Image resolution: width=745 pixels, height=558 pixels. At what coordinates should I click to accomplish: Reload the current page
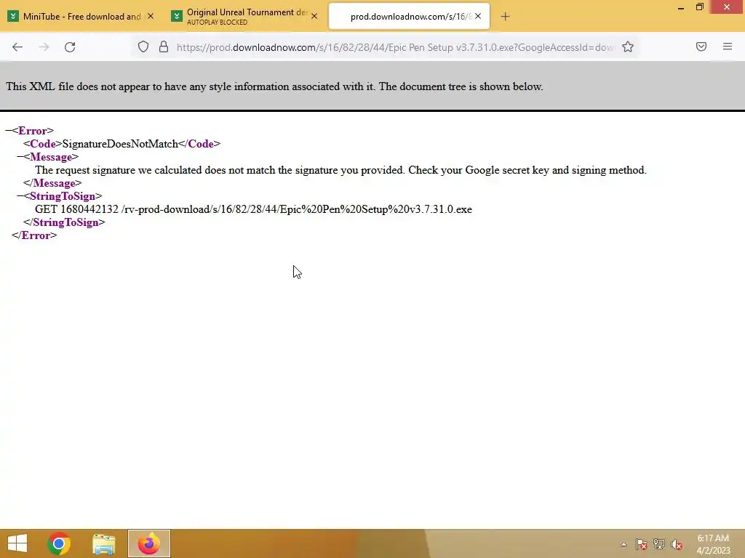click(x=70, y=47)
